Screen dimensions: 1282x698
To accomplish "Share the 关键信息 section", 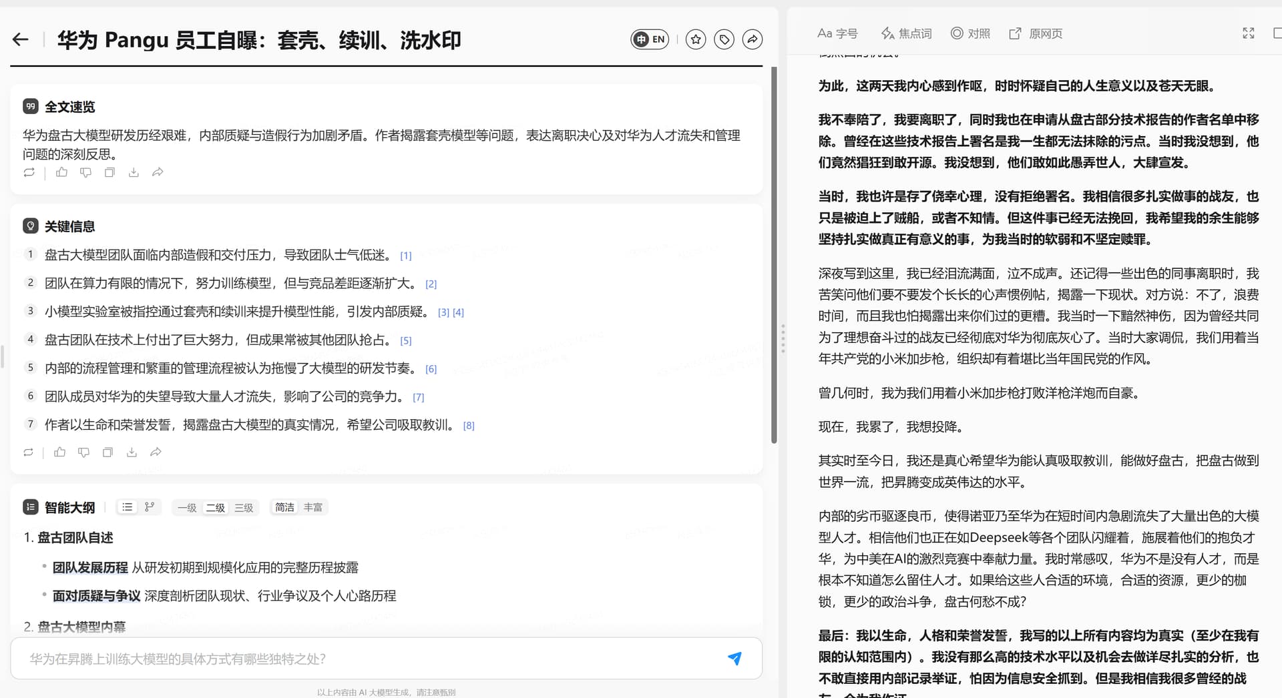I will tap(156, 452).
